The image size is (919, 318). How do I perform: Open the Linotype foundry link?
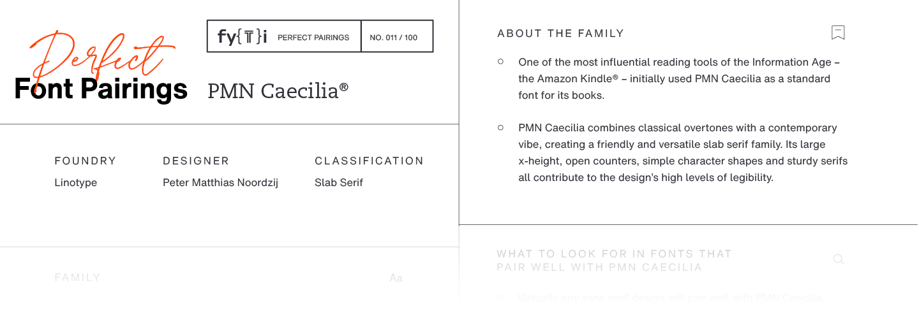pos(76,182)
